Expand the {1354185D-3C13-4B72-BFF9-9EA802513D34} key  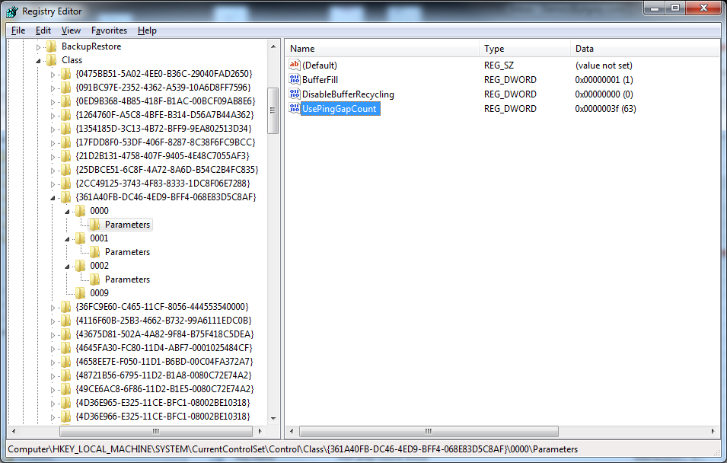tap(53, 129)
